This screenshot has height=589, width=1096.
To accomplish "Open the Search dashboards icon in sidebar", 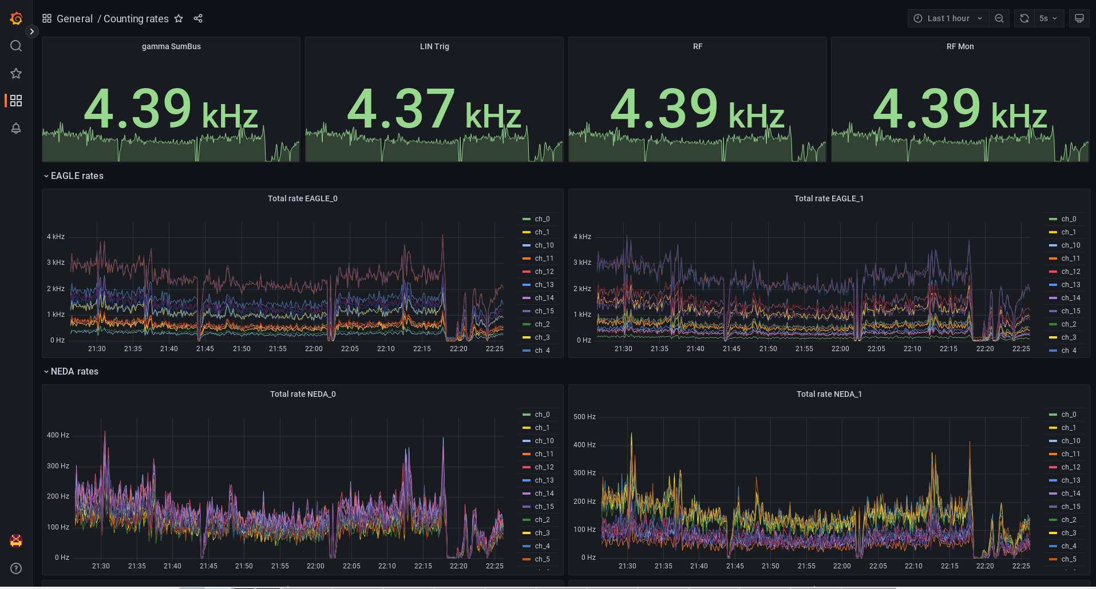I will (x=15, y=46).
